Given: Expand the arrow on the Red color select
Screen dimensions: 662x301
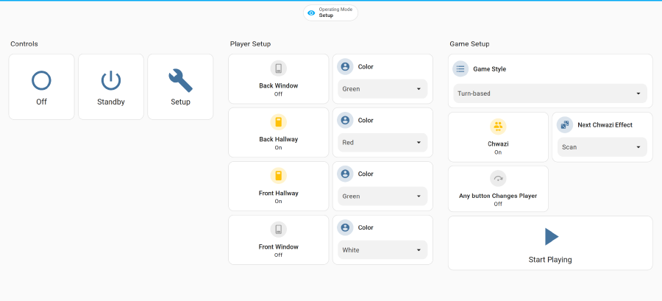Looking at the screenshot, I should tap(419, 143).
